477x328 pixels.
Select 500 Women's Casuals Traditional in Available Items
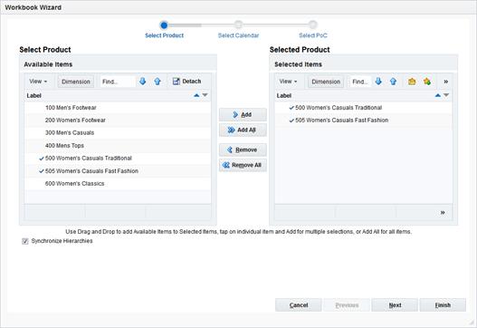(x=118, y=159)
